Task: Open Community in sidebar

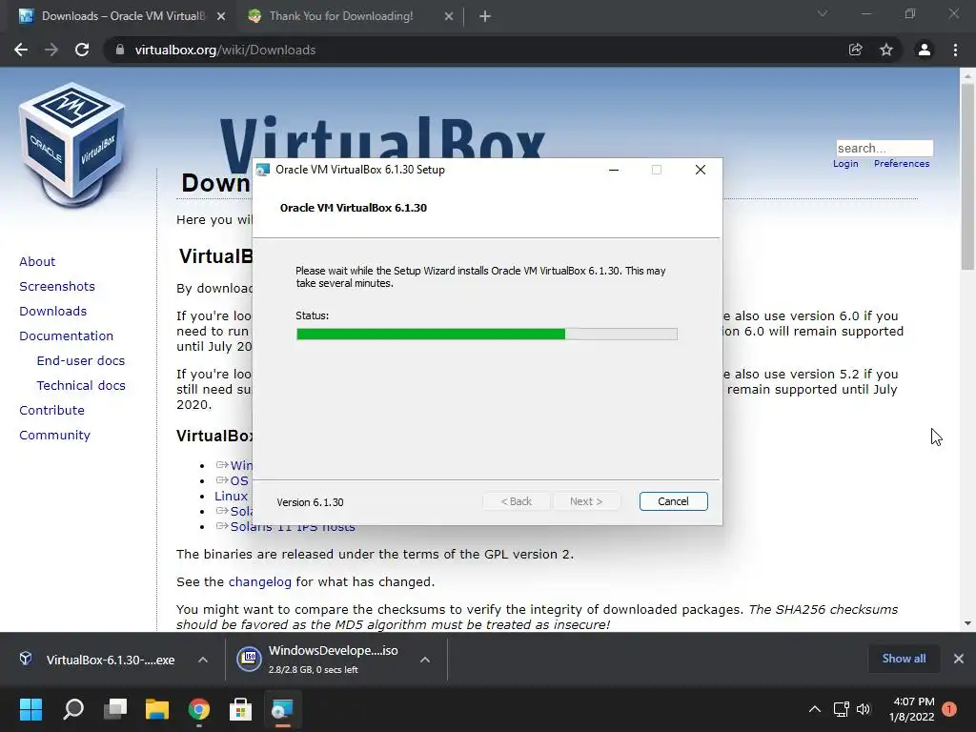Action: [x=54, y=435]
